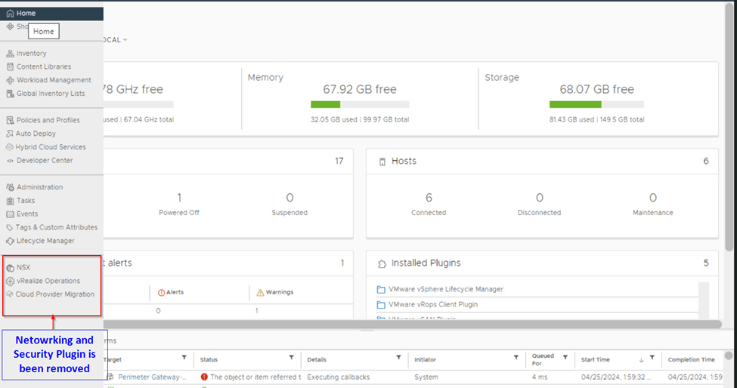This screenshot has width=737, height=388.
Task: Open the Home menu item
Action: [x=26, y=14]
